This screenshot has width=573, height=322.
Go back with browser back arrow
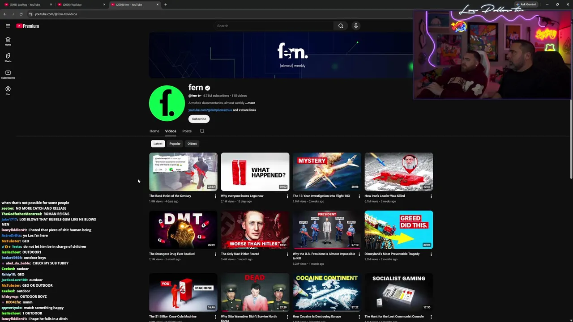pyautogui.click(x=5, y=14)
